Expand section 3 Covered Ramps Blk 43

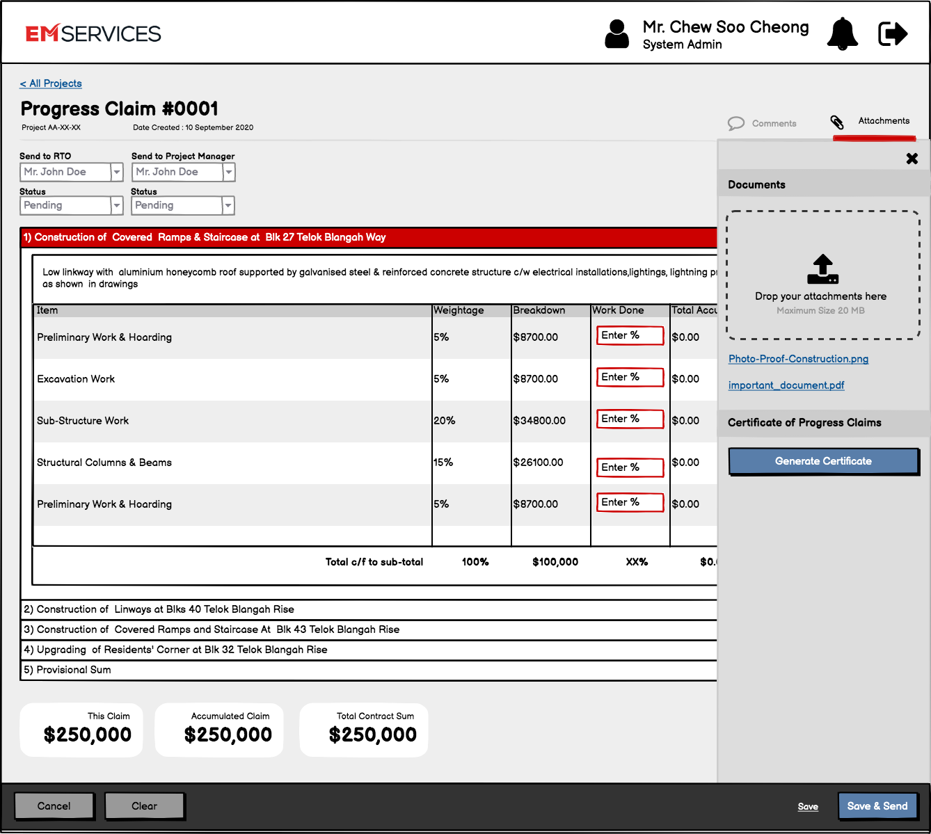pyautogui.click(x=369, y=629)
